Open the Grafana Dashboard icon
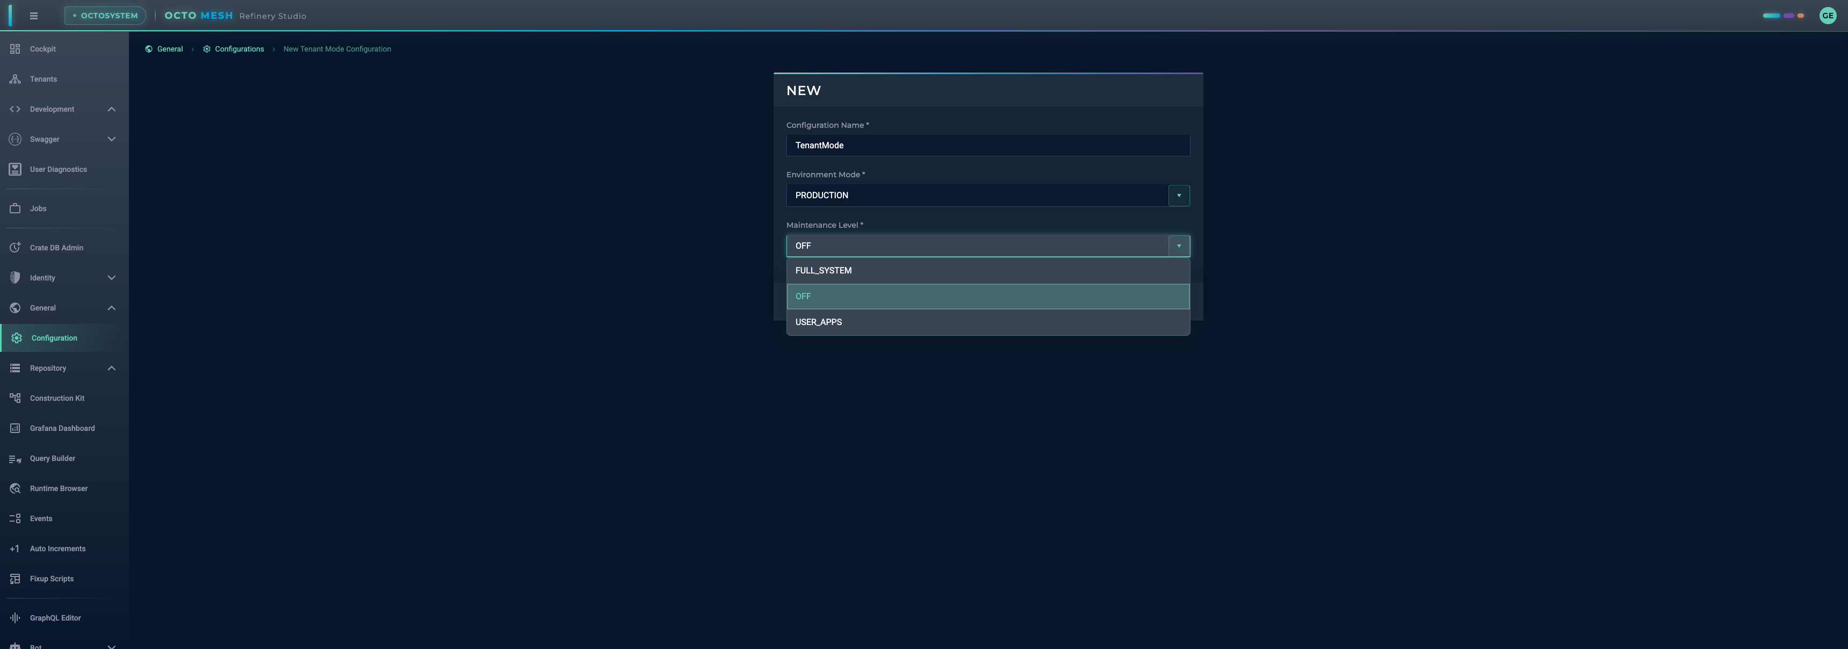 (x=15, y=428)
